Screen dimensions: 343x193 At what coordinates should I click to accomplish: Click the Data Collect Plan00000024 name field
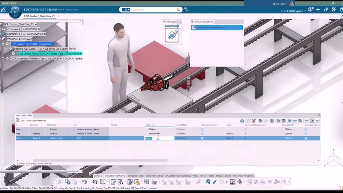pyautogui.click(x=38, y=120)
